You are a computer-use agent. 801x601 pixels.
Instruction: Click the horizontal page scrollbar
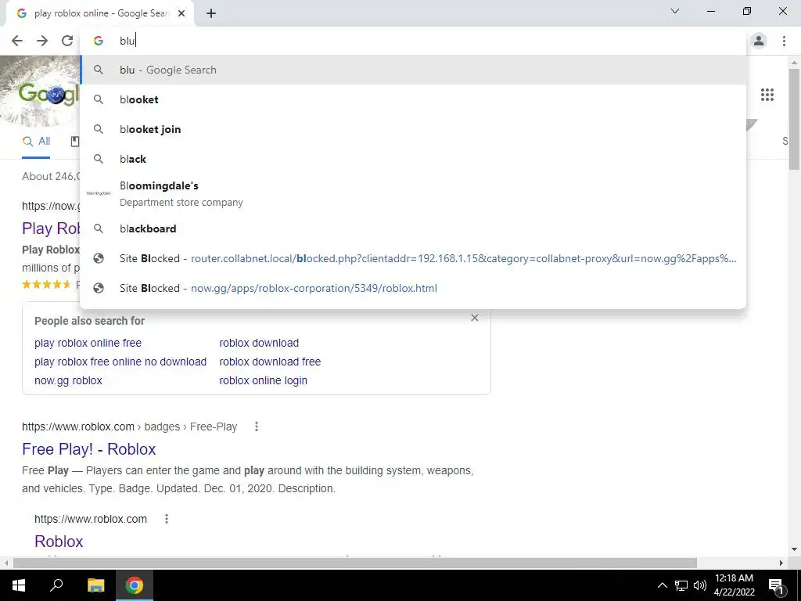click(x=355, y=563)
